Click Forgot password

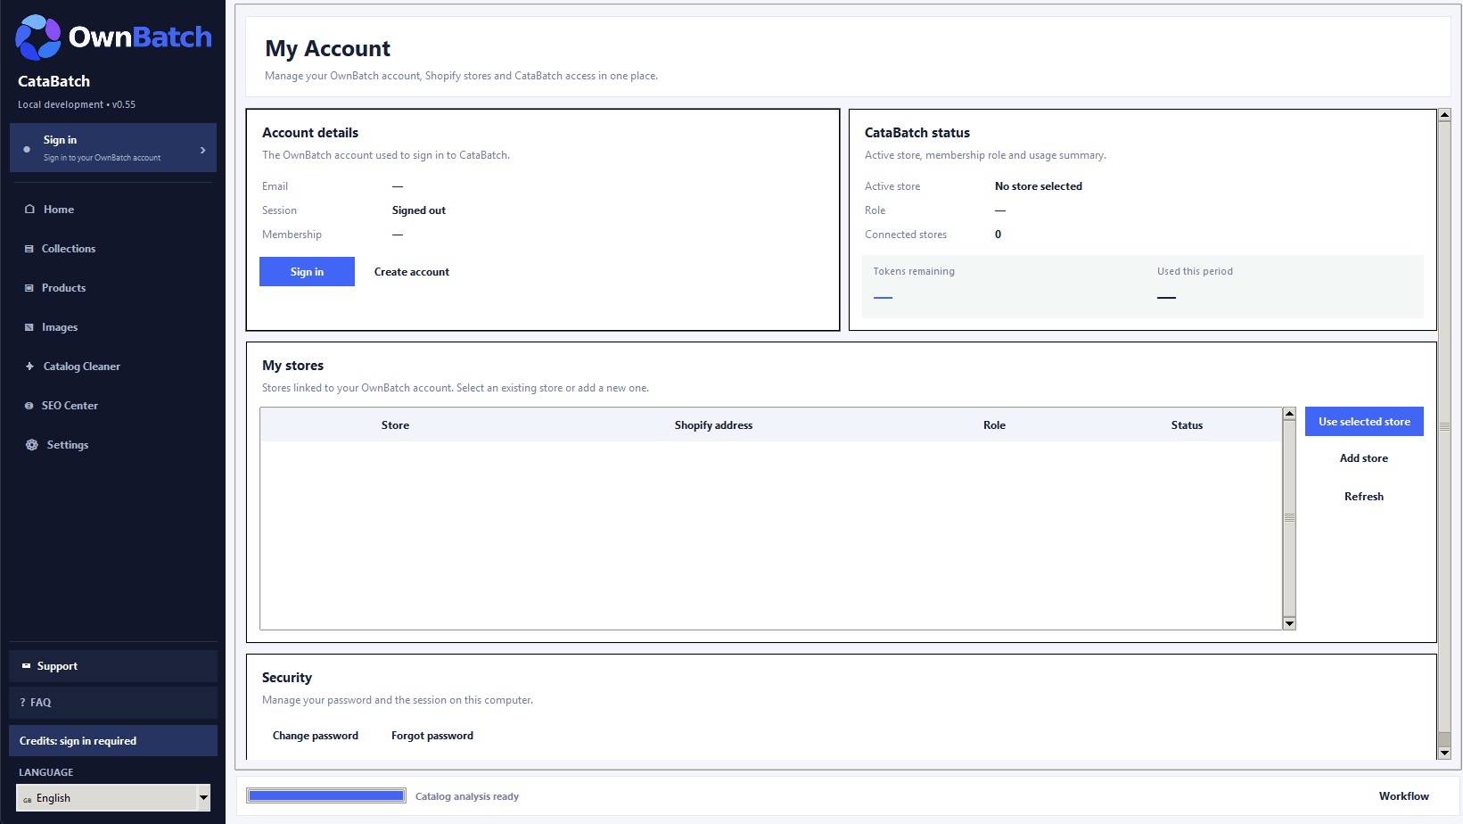(432, 736)
